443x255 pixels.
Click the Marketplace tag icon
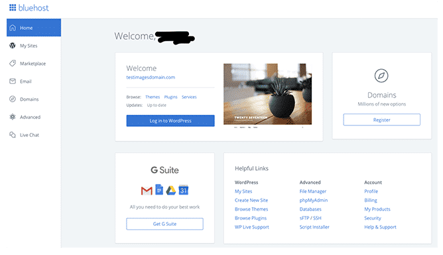click(13, 63)
